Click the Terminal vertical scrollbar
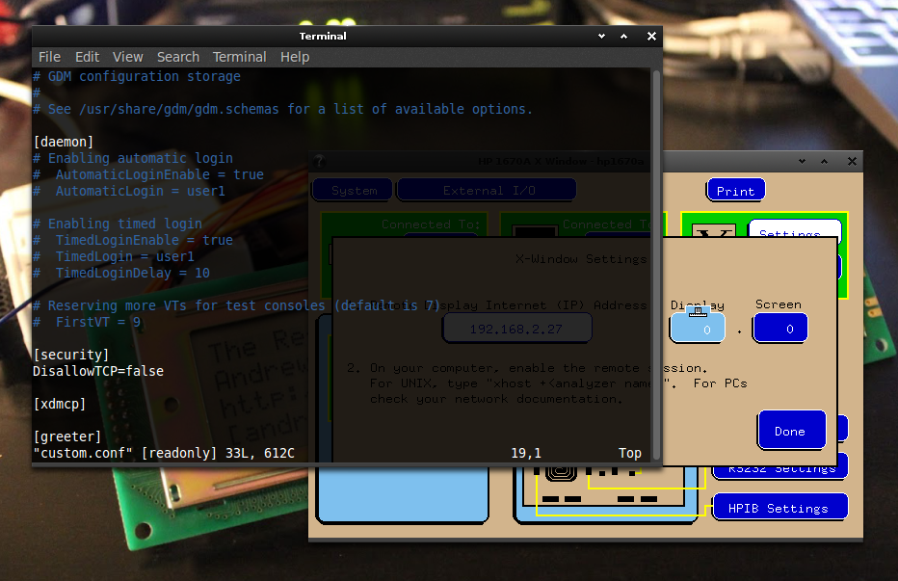This screenshot has width=898, height=581. 656,265
